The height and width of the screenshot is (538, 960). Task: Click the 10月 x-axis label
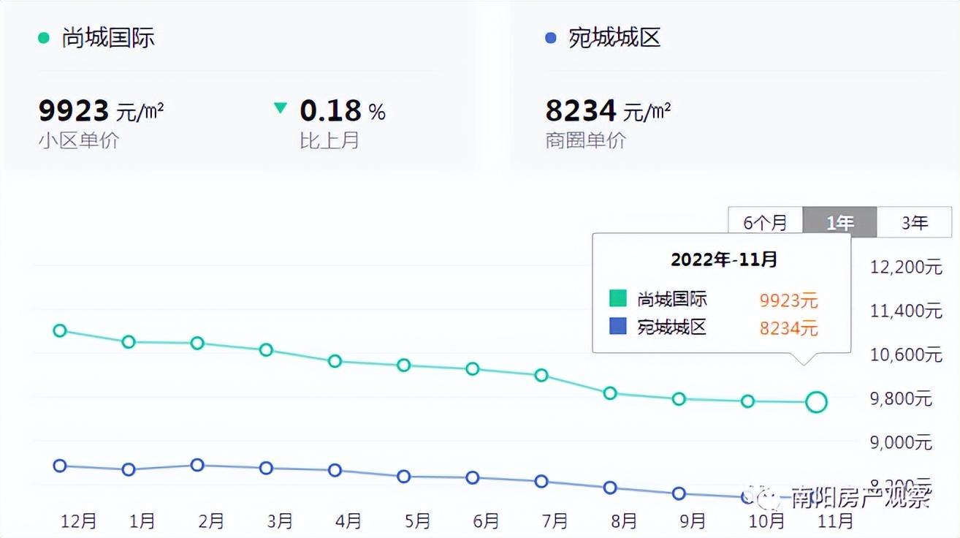(x=767, y=520)
